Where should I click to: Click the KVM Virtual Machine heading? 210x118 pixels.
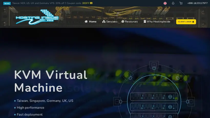[51, 81]
